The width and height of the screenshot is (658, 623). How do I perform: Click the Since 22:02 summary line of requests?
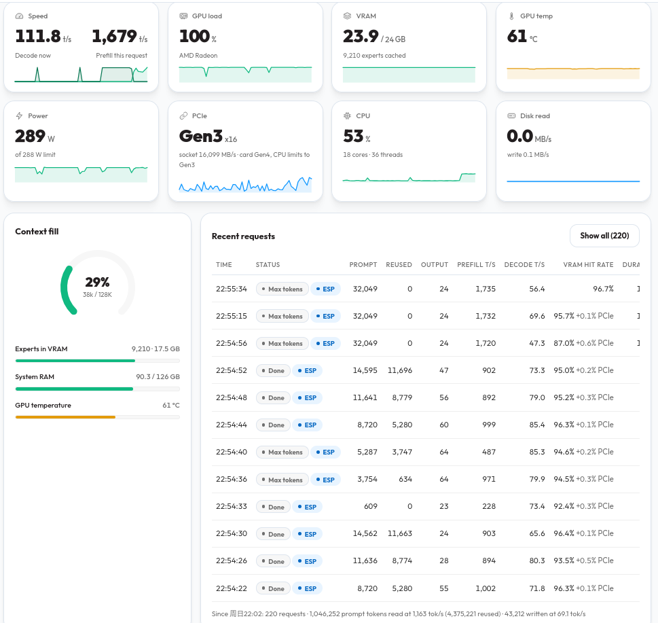point(399,613)
